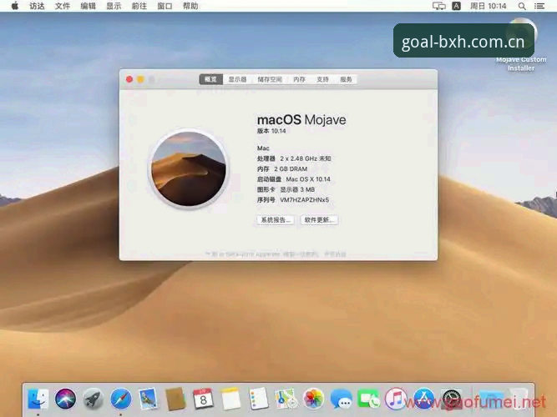
Task: Open Reminders list icon in Dock
Action: pyautogui.click(x=258, y=399)
